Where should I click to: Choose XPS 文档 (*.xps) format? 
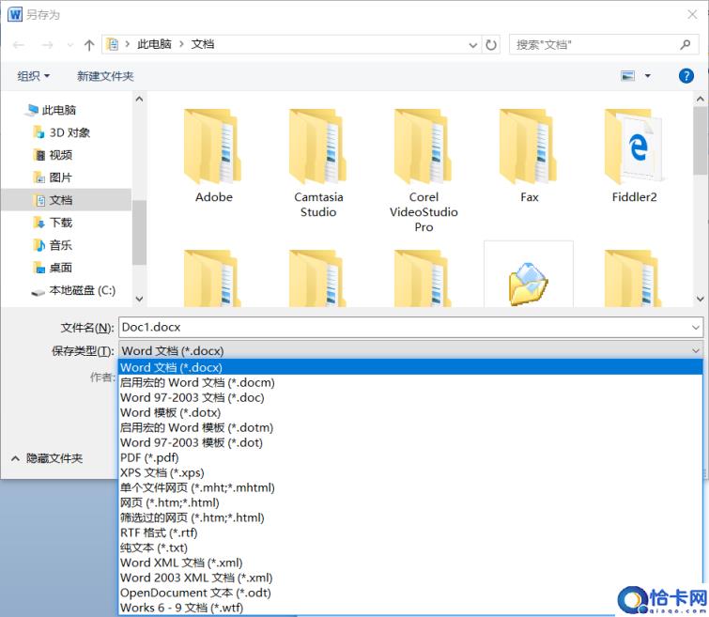(x=410, y=472)
